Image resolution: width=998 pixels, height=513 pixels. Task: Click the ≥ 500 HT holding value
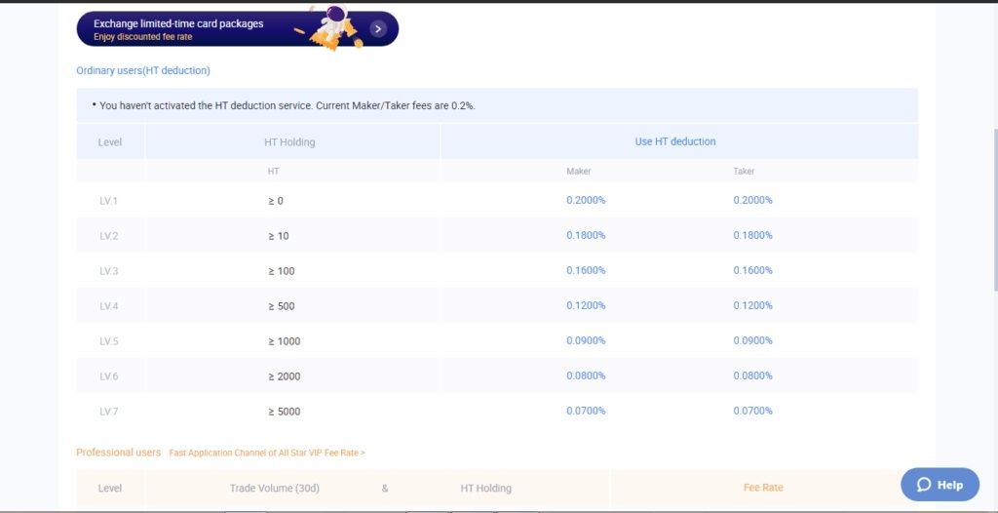(282, 306)
